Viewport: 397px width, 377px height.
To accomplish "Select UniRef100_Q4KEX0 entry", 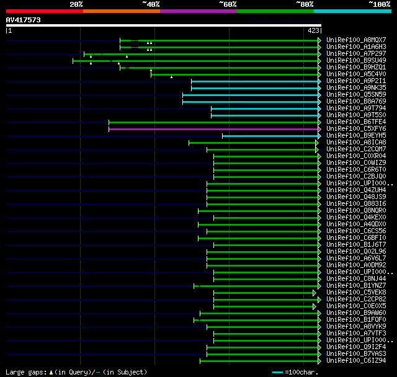I will 356,218.
